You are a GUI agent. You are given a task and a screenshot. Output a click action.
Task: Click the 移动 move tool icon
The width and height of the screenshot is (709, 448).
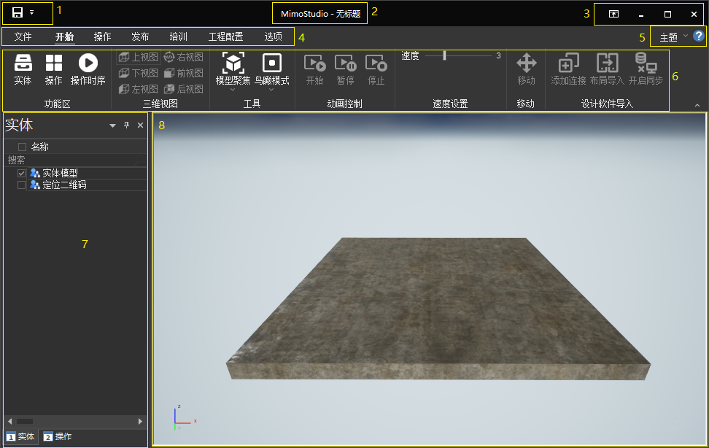click(526, 63)
